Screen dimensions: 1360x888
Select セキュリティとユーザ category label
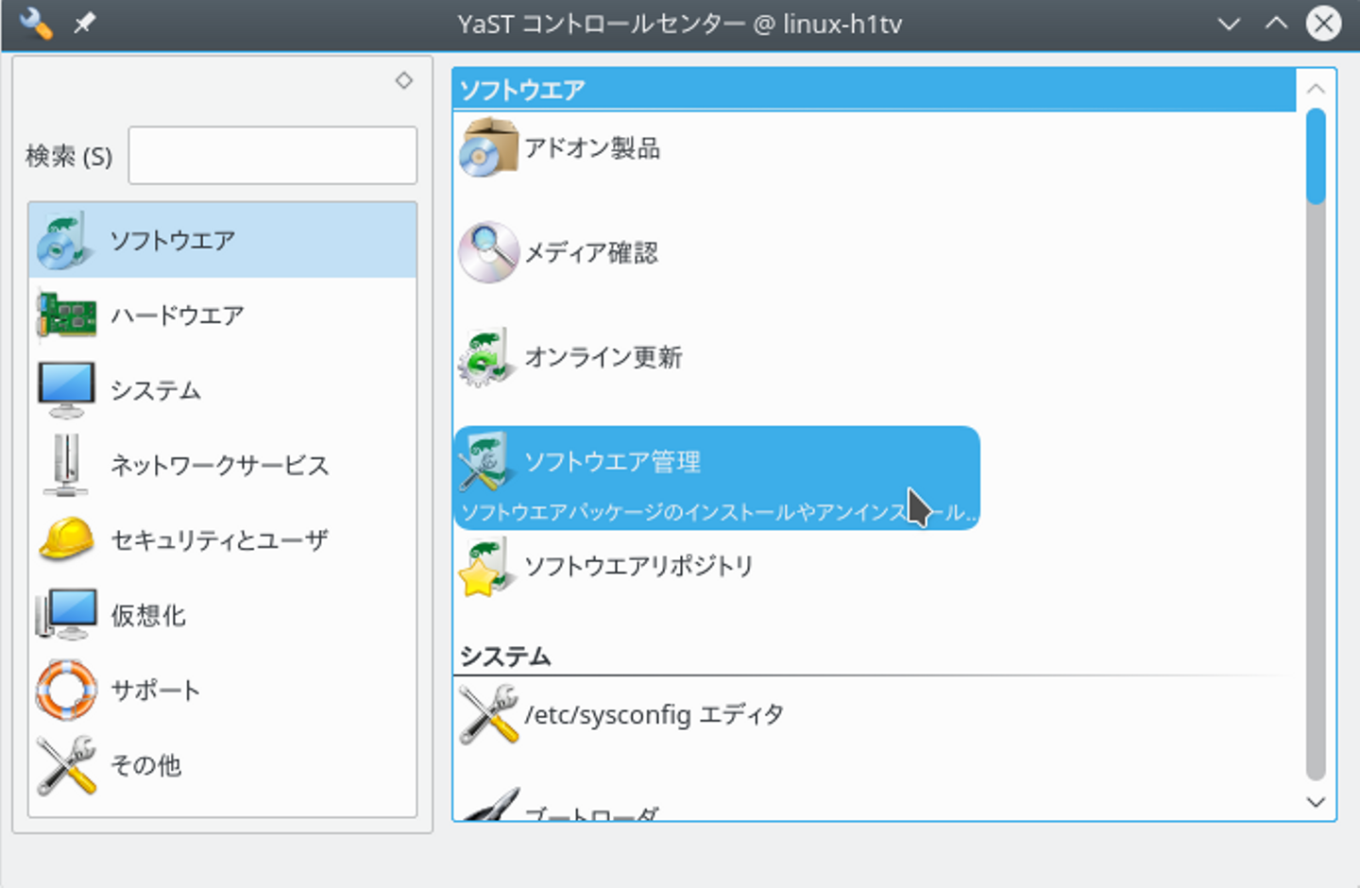point(220,540)
